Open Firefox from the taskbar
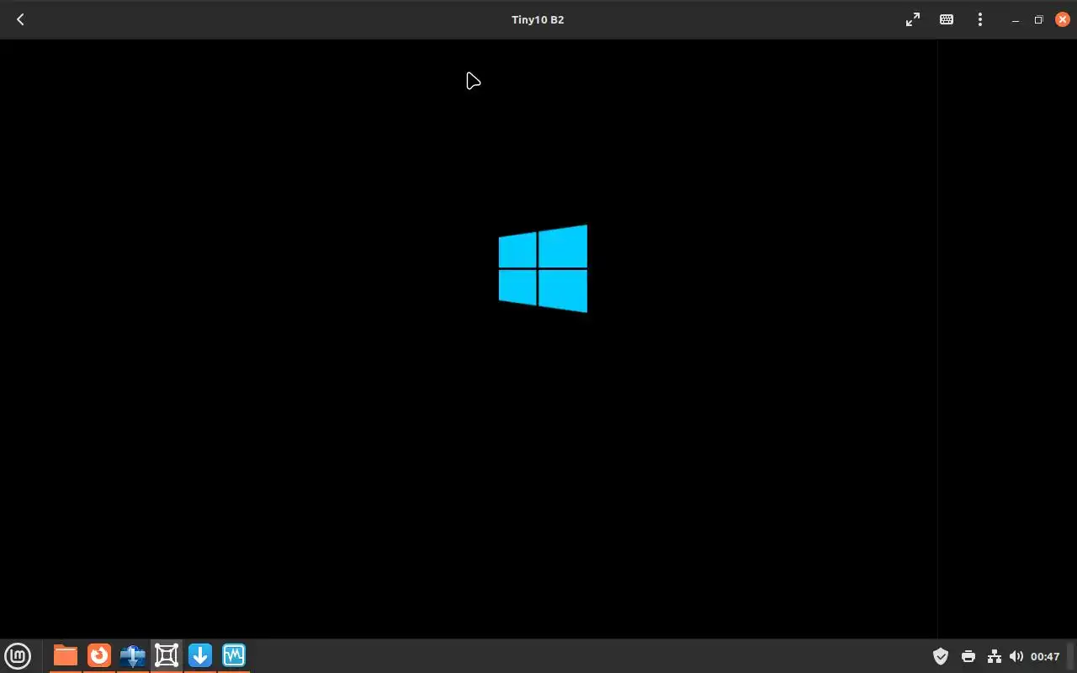 point(99,655)
